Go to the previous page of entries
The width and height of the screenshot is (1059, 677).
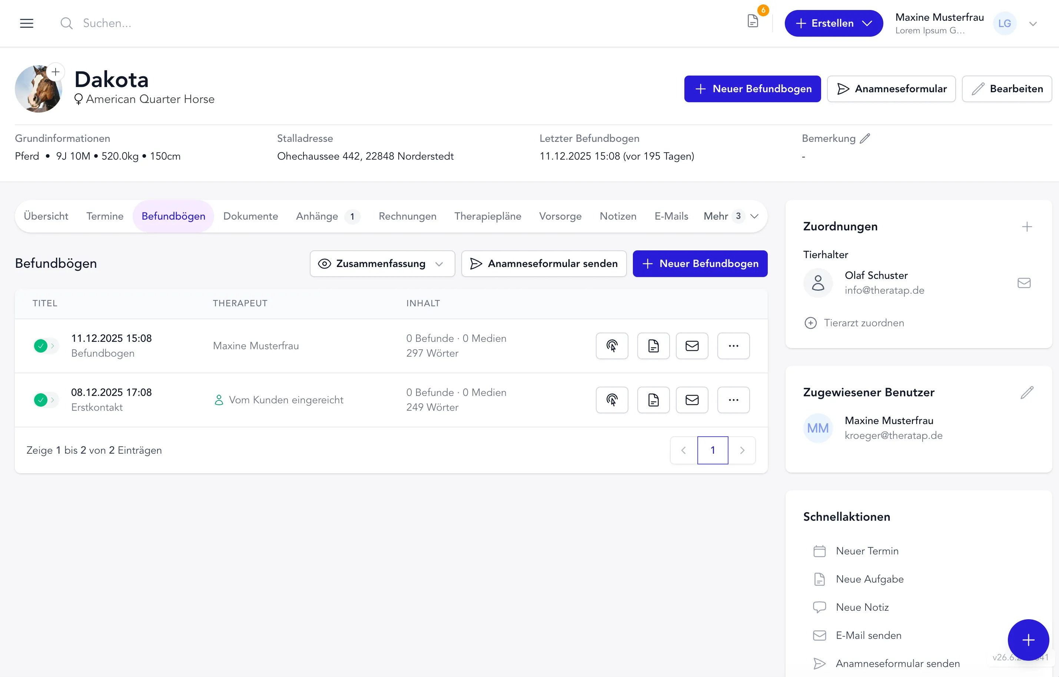coord(683,450)
